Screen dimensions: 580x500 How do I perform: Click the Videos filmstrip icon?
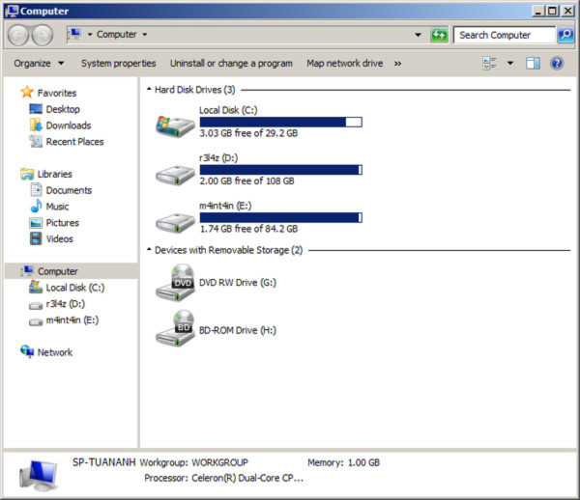click(36, 238)
